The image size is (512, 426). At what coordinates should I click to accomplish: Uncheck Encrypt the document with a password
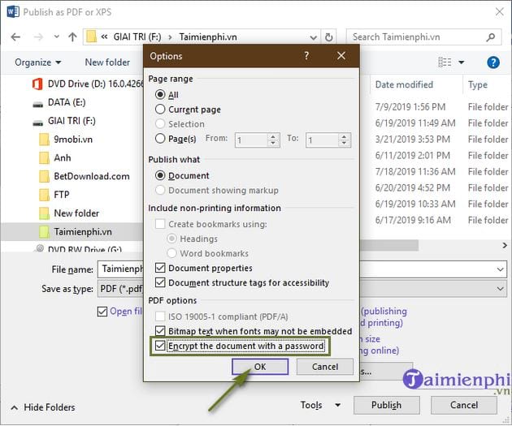pyautogui.click(x=160, y=346)
